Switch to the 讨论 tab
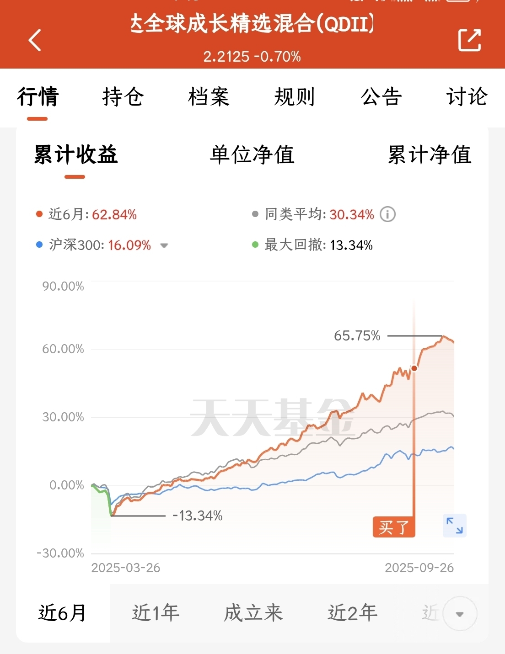The width and height of the screenshot is (505, 654). [x=467, y=97]
